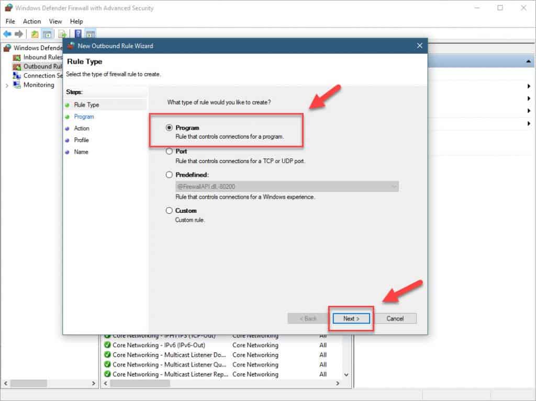Cancel the New Outbound Rule Wizard
This screenshot has width=536, height=401.
tap(396, 318)
